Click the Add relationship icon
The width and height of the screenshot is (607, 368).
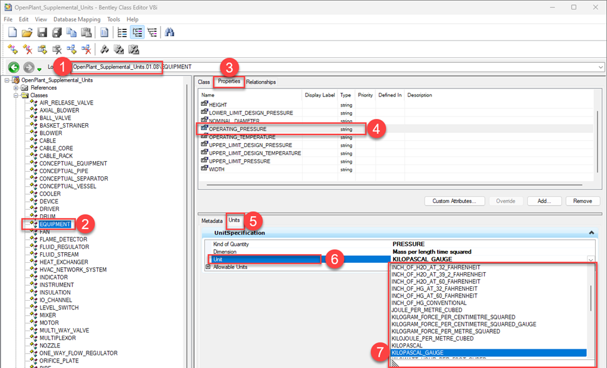72,49
